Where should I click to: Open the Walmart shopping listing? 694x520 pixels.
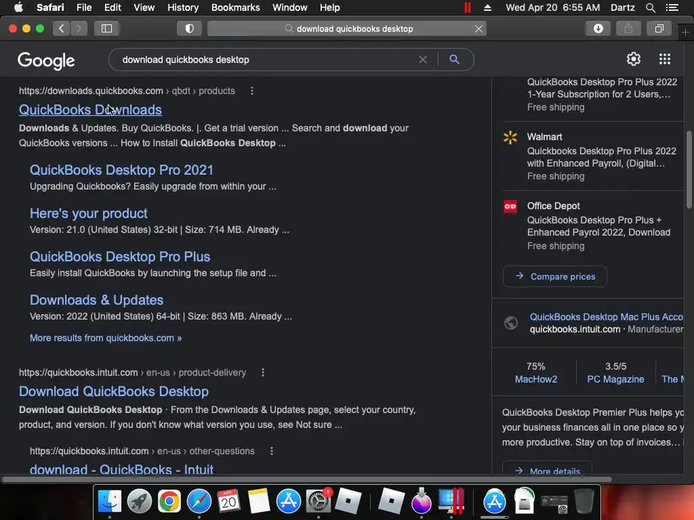click(x=593, y=156)
